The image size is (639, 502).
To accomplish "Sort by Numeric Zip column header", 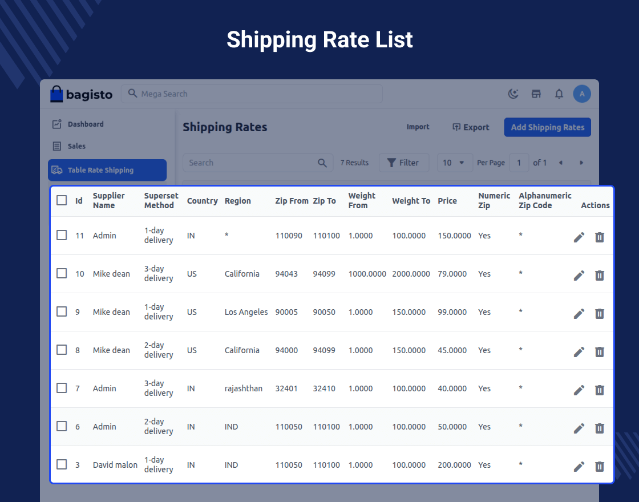I will pos(494,200).
